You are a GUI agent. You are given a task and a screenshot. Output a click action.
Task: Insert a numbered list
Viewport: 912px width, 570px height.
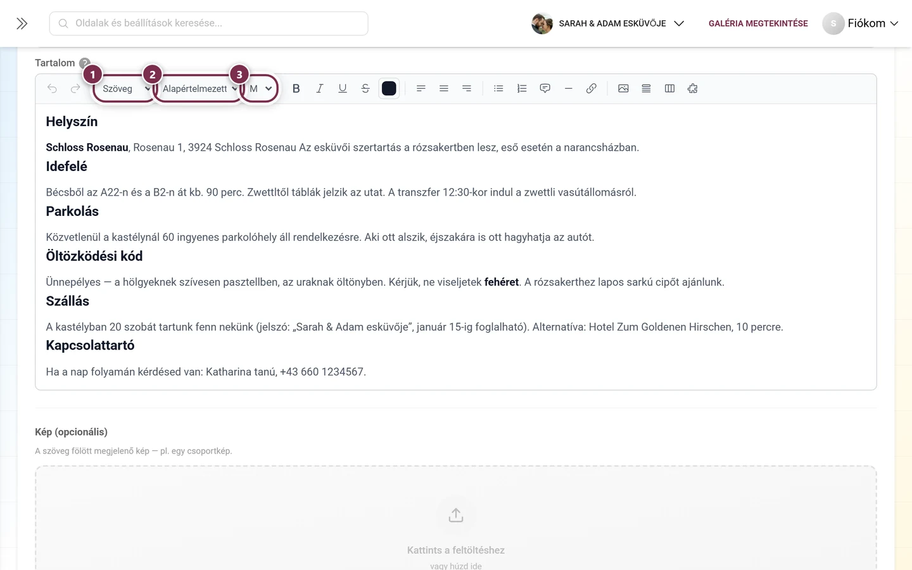522,89
